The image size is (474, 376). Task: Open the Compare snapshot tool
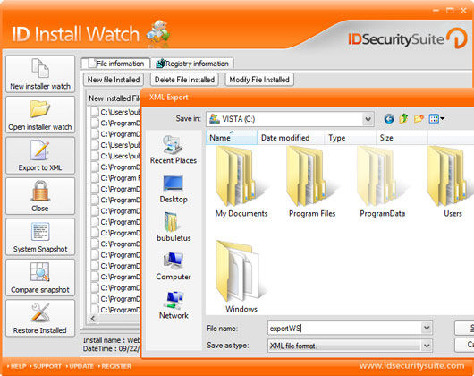[40, 278]
